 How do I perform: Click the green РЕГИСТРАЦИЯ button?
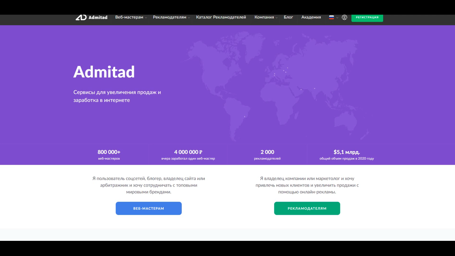pos(367,17)
